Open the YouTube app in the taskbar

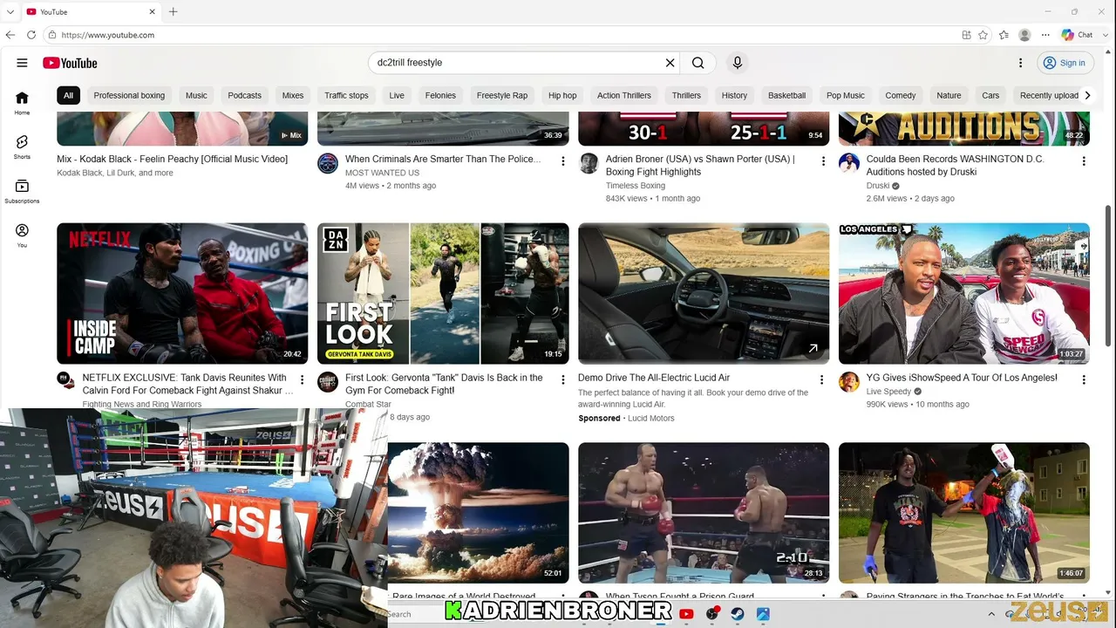coord(686,614)
